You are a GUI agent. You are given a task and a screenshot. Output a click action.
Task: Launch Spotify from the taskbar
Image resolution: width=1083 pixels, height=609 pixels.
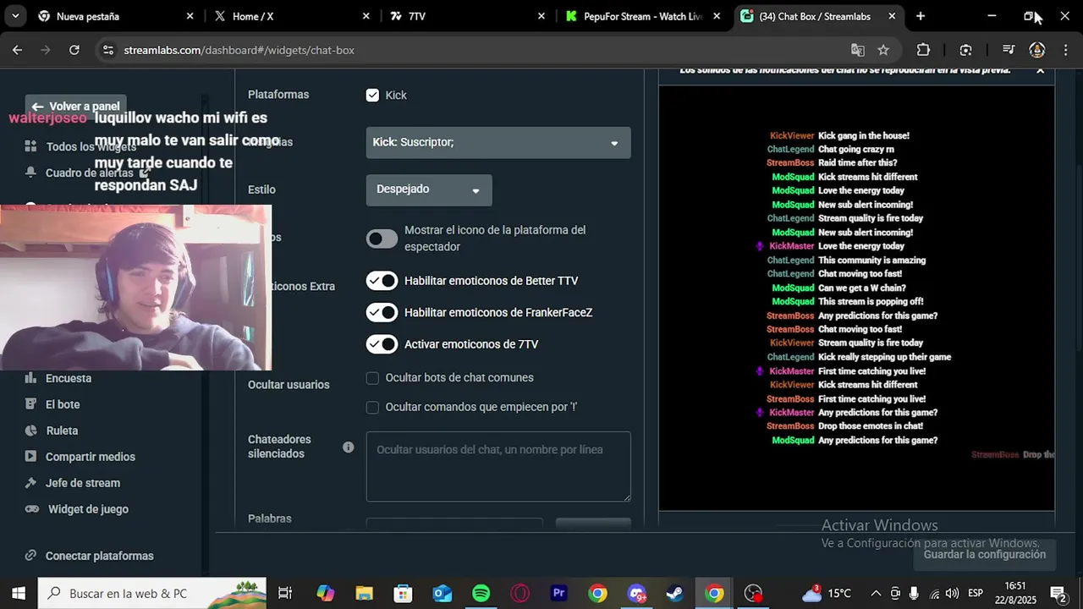(x=481, y=594)
